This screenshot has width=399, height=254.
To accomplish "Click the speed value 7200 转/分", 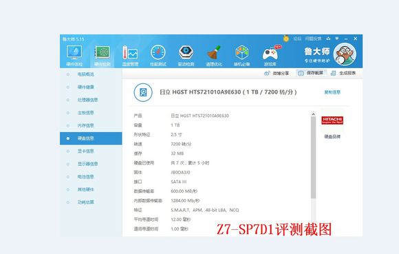I will click(x=181, y=144).
